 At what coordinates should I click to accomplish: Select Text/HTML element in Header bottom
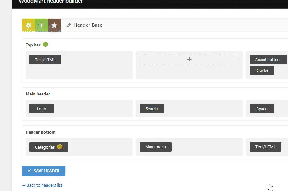pyautogui.click(x=265, y=147)
